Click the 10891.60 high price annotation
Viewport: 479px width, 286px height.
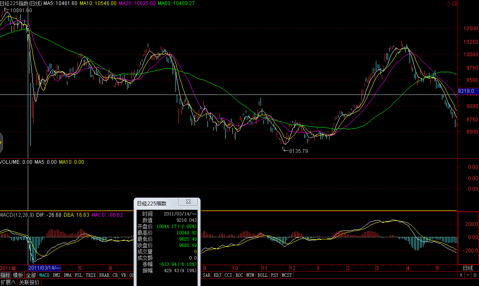[21, 10]
